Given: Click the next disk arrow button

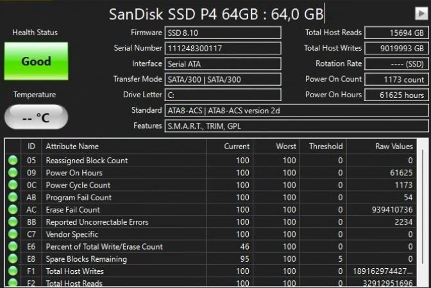Looking at the screenshot, I should click(x=421, y=13).
